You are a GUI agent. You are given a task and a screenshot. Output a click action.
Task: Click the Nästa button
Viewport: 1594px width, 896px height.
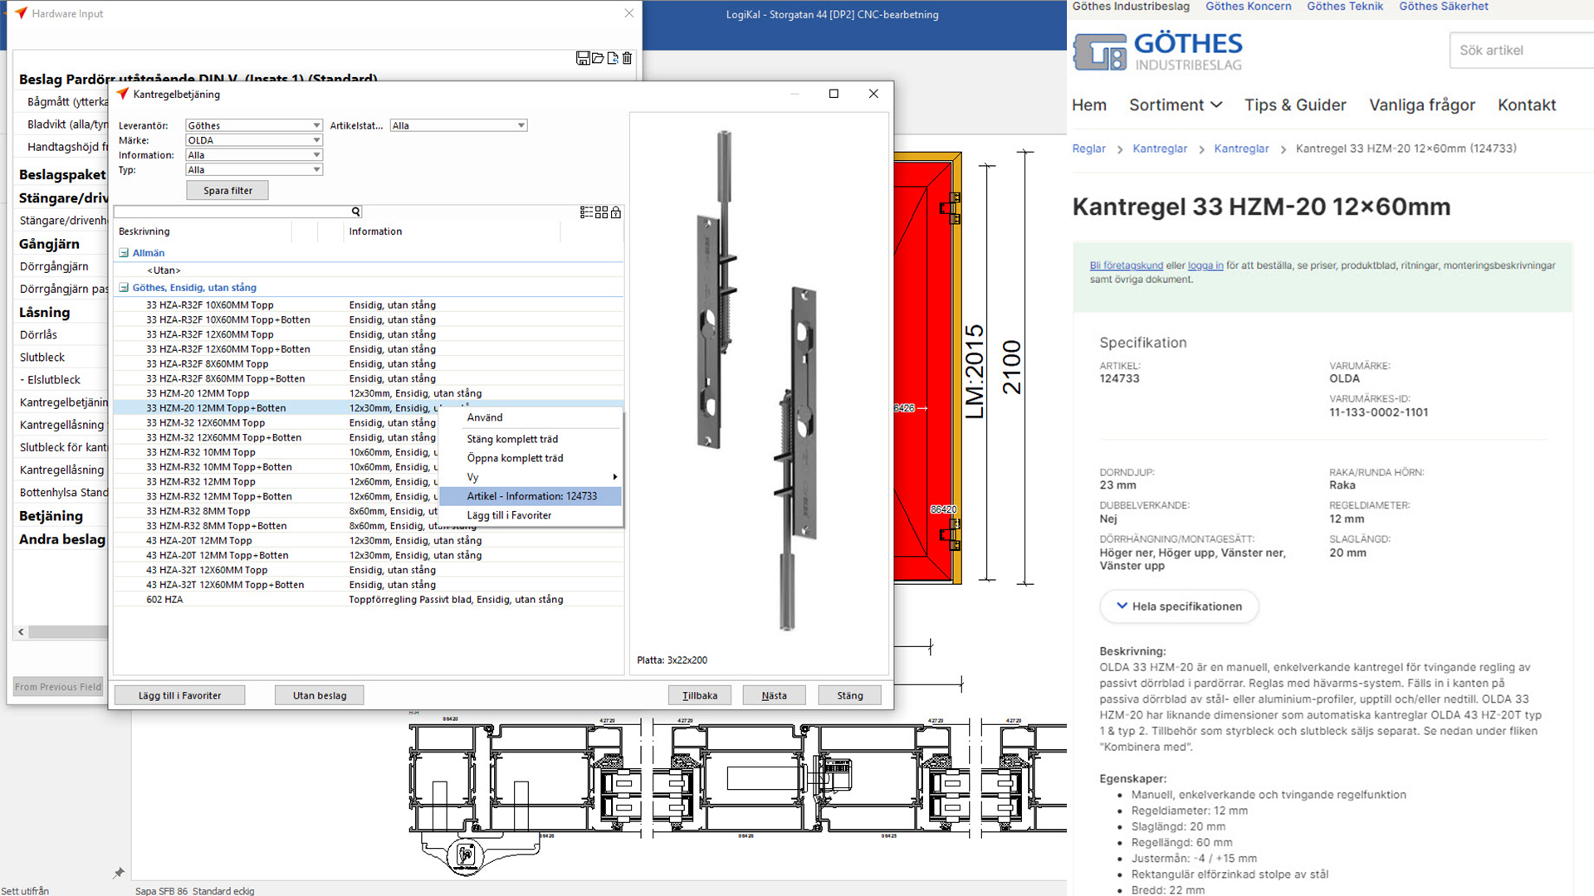click(x=774, y=695)
